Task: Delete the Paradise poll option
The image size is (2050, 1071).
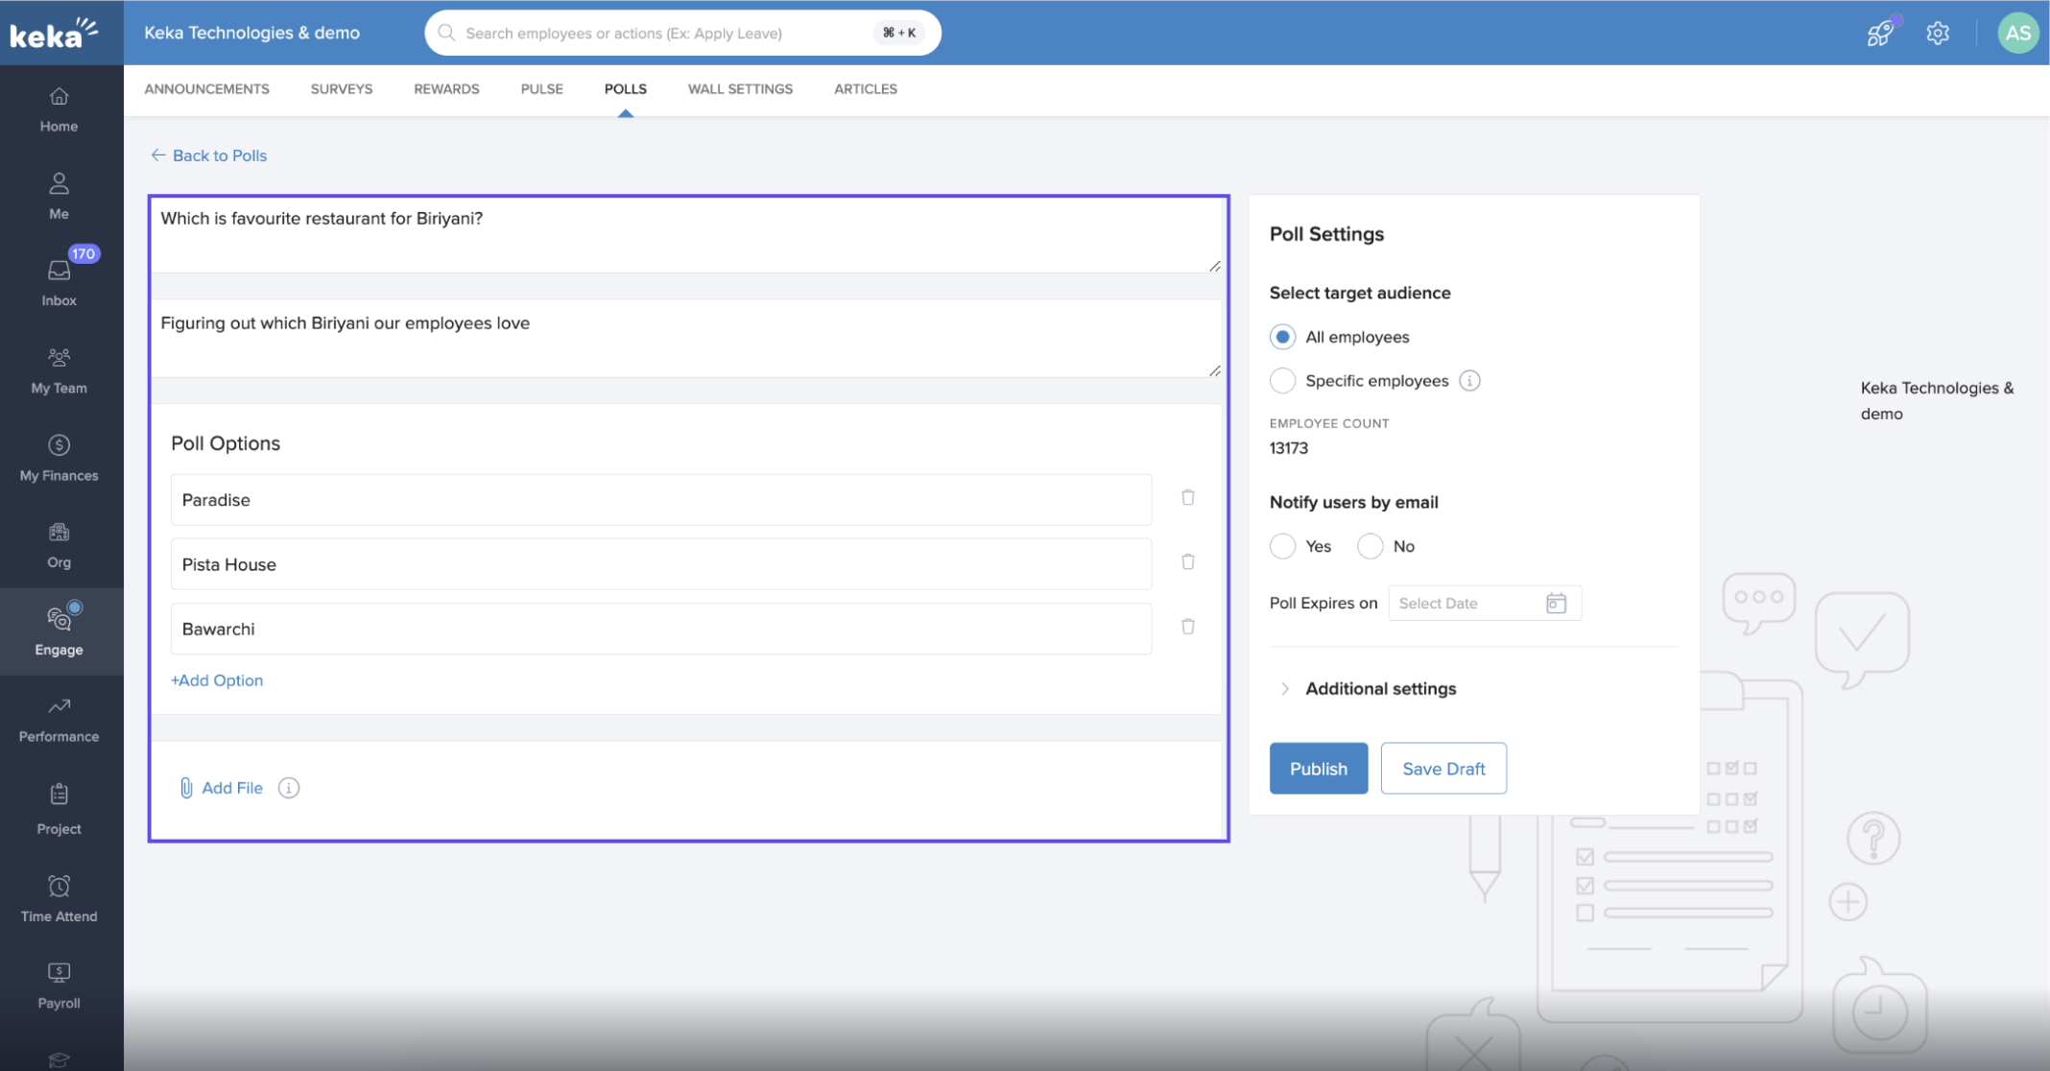Action: click(1187, 498)
